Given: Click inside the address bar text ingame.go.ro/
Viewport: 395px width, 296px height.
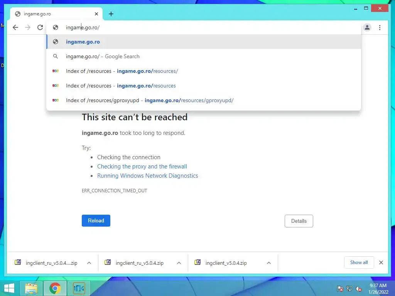Looking at the screenshot, I should tap(83, 27).
